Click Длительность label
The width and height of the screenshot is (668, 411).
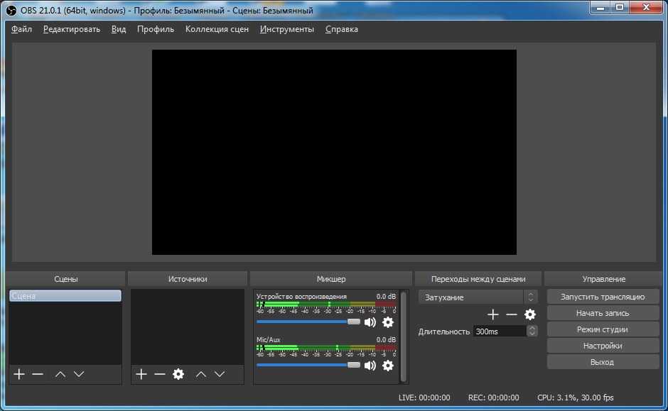coord(444,331)
